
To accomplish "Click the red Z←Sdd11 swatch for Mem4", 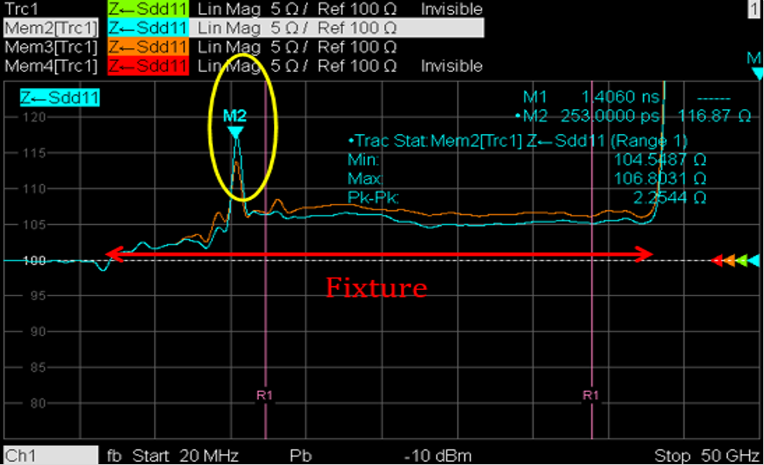I will point(148,66).
